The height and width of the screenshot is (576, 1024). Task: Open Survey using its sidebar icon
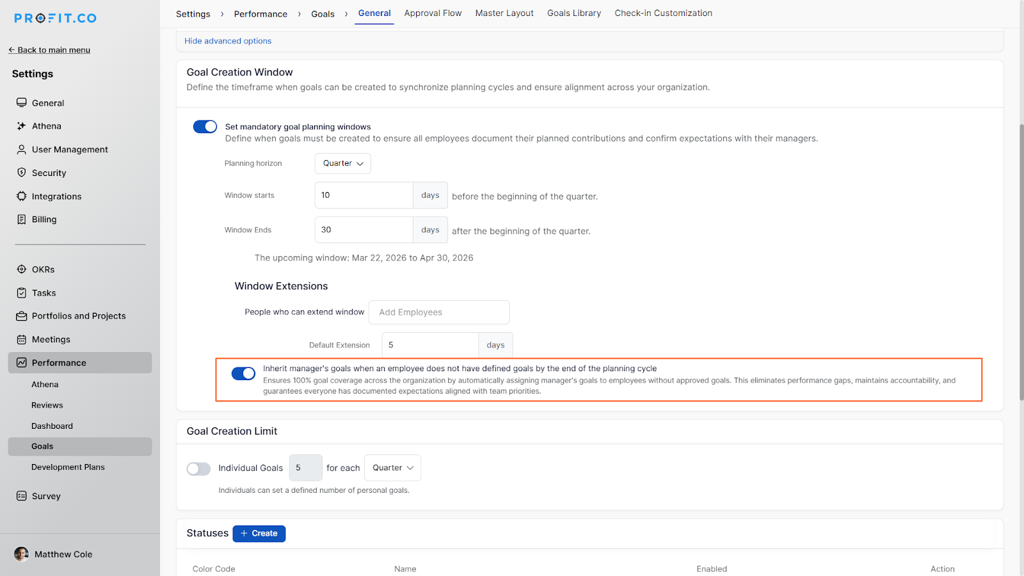tap(21, 496)
